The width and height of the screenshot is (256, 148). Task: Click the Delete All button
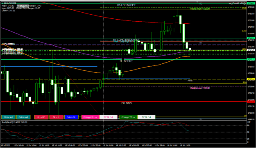[x=23, y=117]
